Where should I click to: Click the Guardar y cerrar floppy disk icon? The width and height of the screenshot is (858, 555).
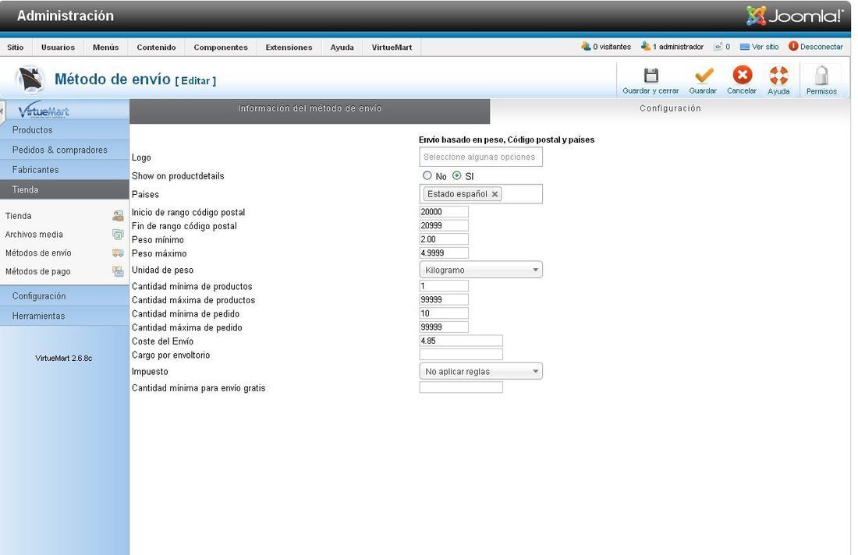click(651, 76)
